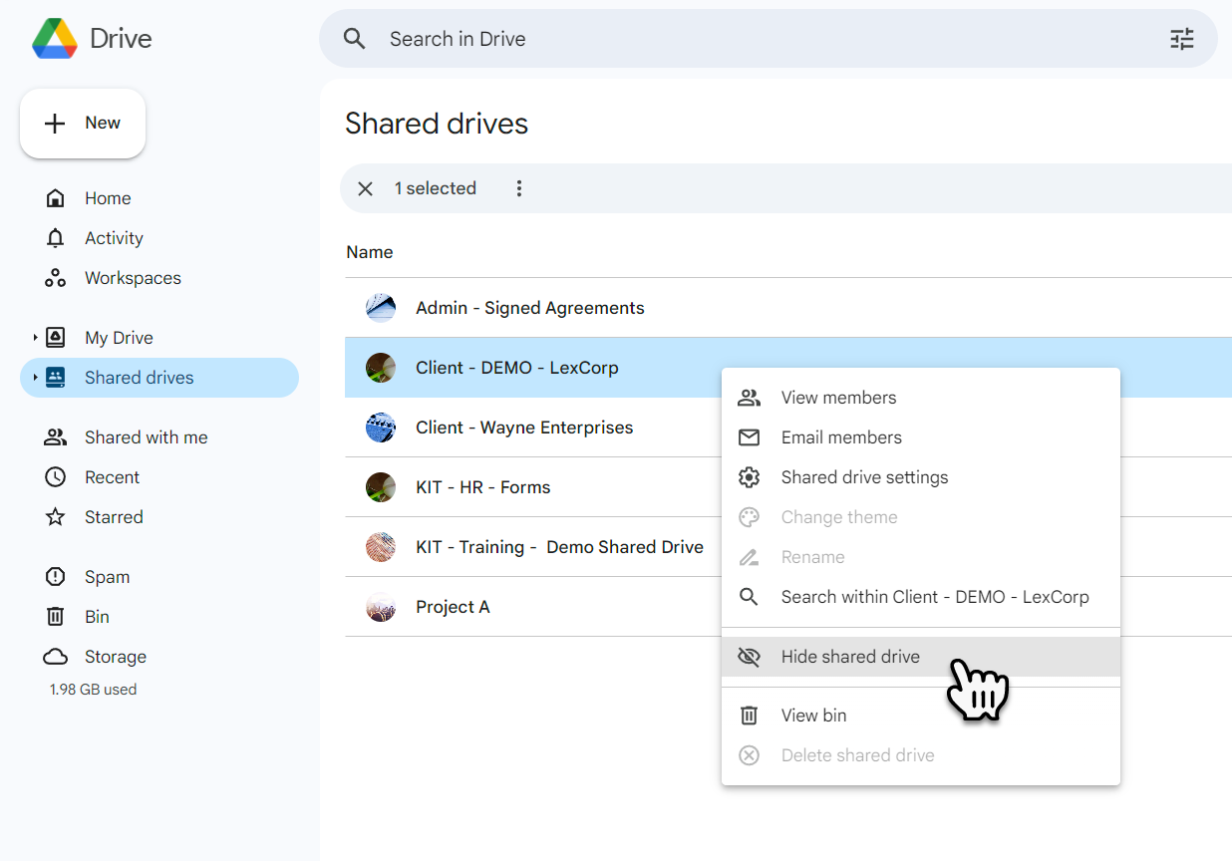
Task: Clear the current selection with X
Action: pyautogui.click(x=365, y=187)
